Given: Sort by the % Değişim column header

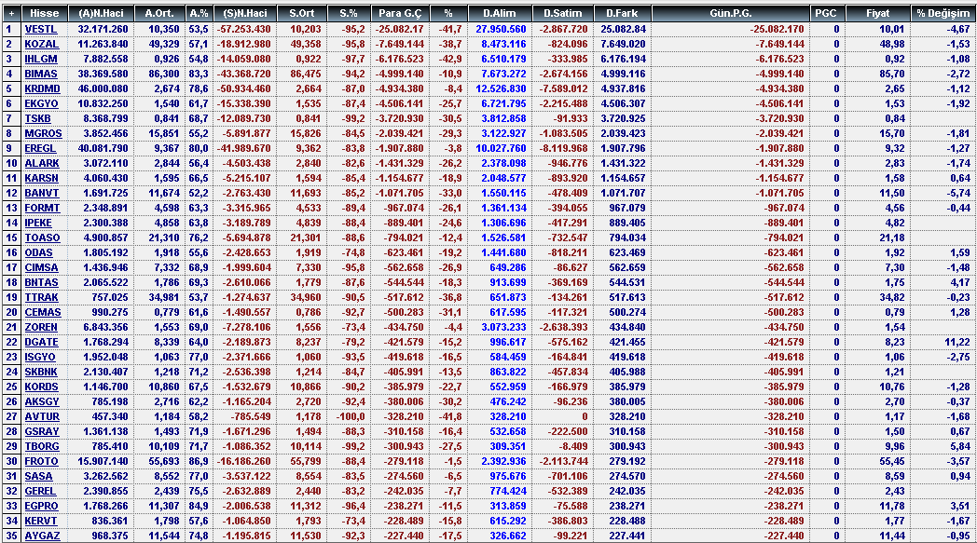Looking at the screenshot, I should tap(943, 14).
